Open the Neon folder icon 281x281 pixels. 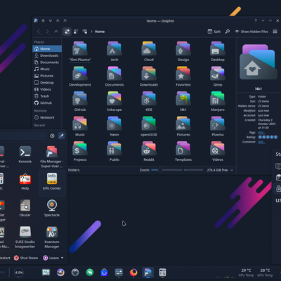pos(115,124)
